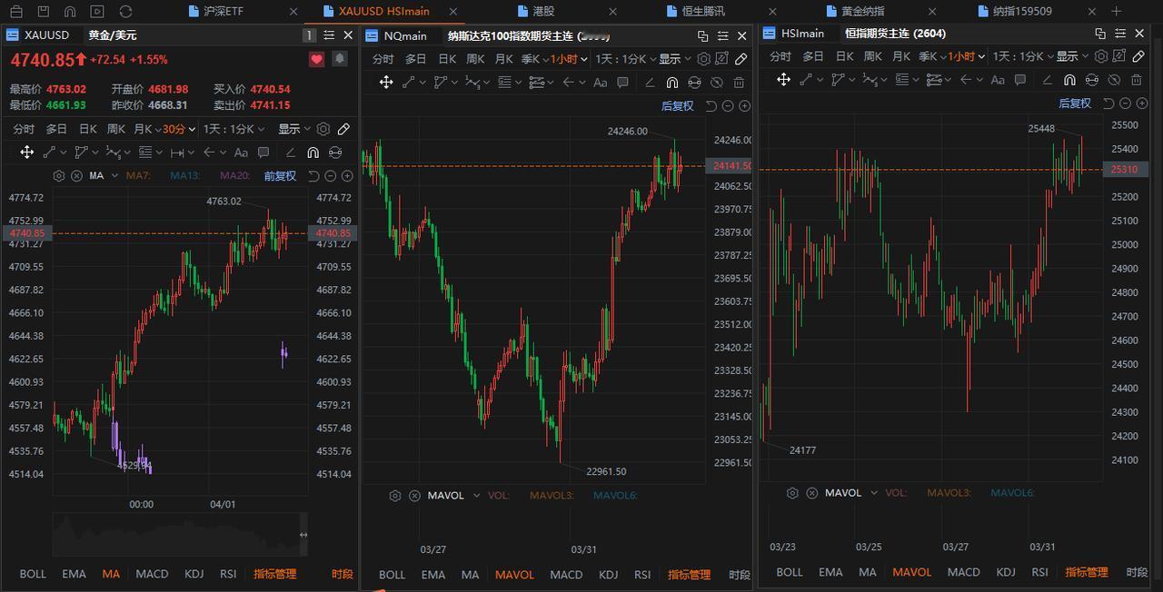Select RSI indicator in XAUUSD panel
This screenshot has width=1163, height=592.
tap(228, 574)
